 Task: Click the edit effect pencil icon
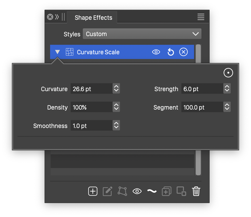coord(107,191)
